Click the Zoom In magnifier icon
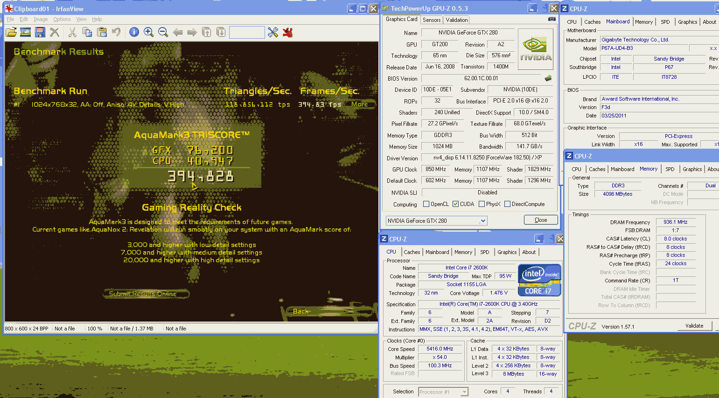Image resolution: width=719 pixels, height=398 pixels. (149, 32)
